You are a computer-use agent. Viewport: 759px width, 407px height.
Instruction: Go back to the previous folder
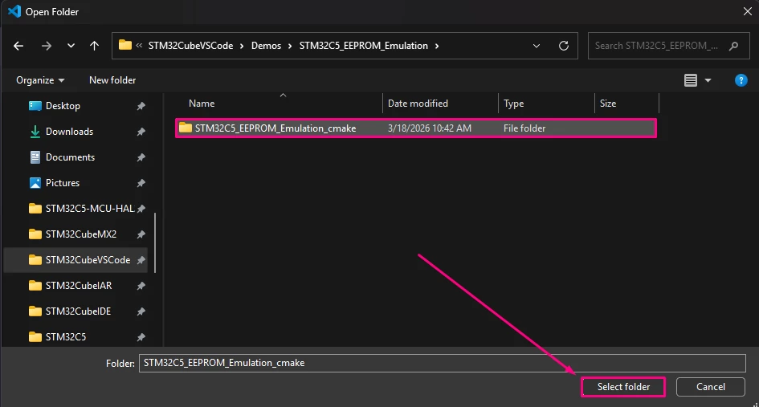[x=18, y=46]
